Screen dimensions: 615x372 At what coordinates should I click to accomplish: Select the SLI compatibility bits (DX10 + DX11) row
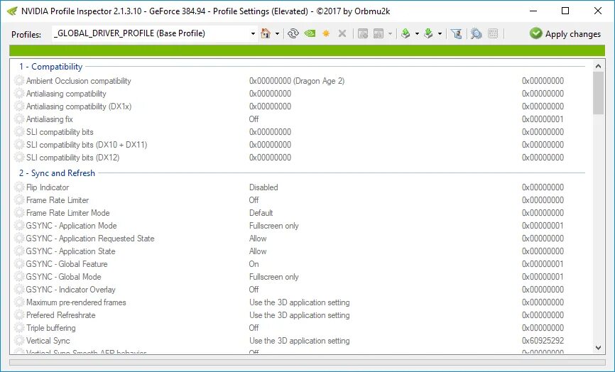[301, 145]
